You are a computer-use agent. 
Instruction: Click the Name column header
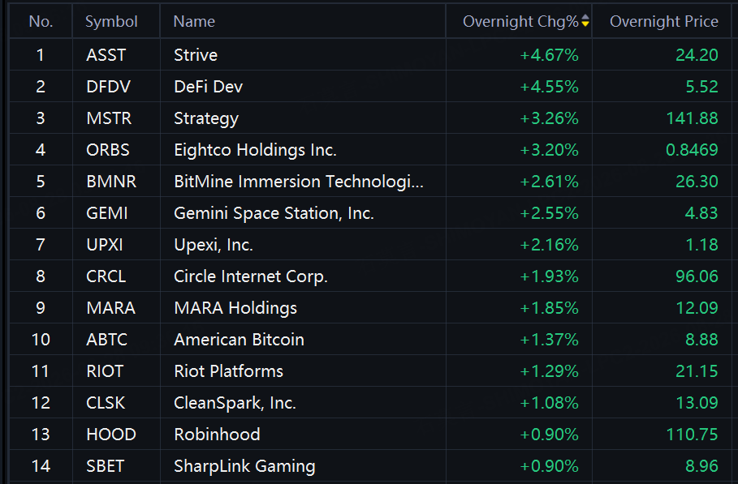(x=194, y=22)
